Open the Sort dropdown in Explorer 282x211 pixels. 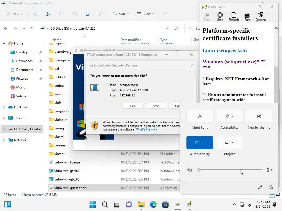click(x=121, y=14)
